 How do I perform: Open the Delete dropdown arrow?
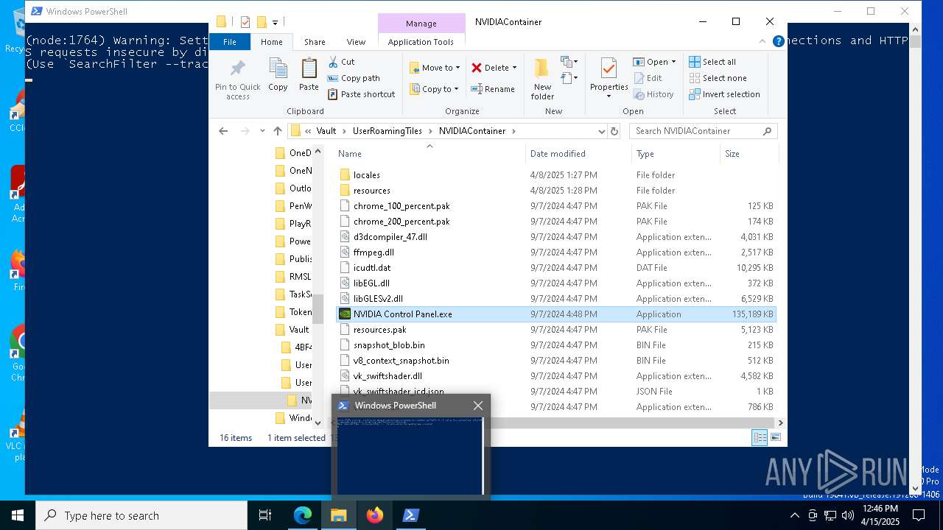(x=514, y=68)
